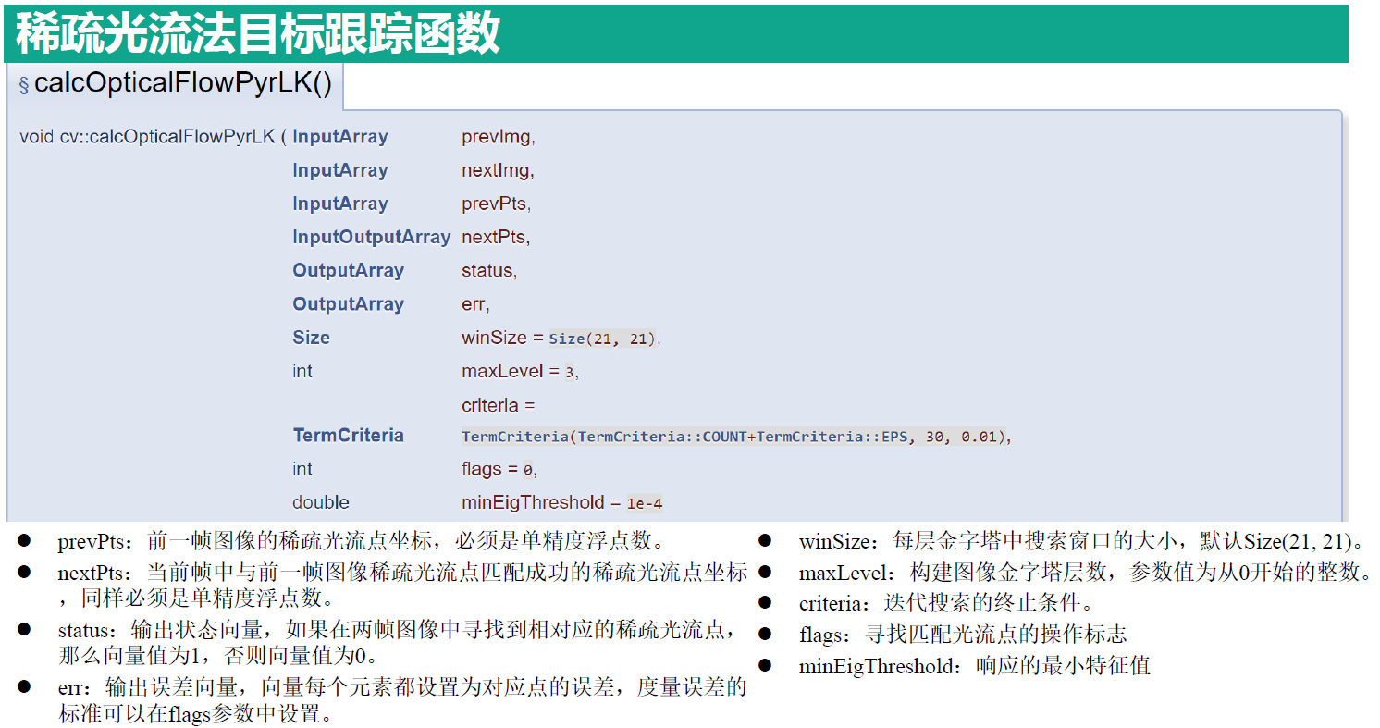Open the OutputArray link beside err
The image size is (1380, 728).
[349, 303]
